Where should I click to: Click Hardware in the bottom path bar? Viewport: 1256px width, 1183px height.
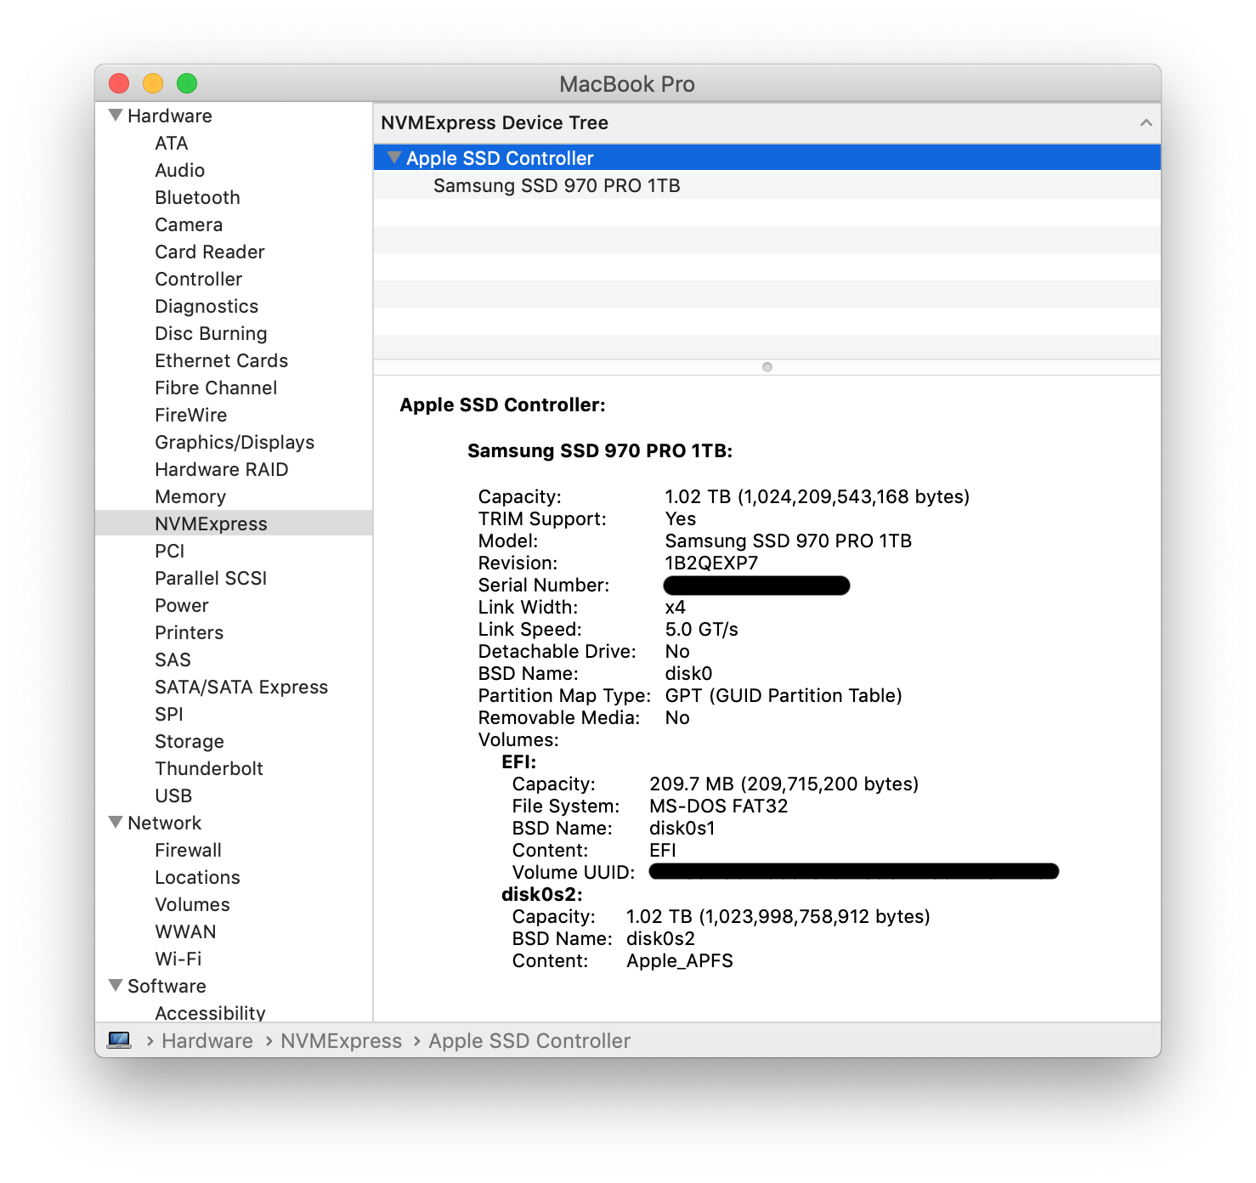pyautogui.click(x=207, y=1041)
